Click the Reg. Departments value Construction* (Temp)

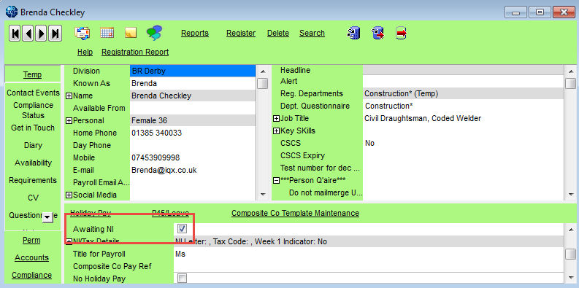[464, 93]
